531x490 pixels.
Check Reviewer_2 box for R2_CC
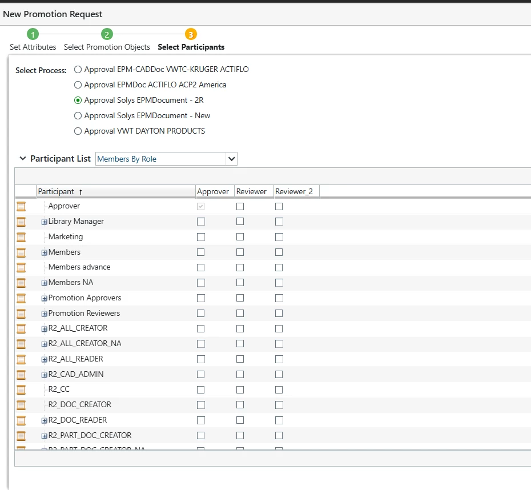(279, 389)
